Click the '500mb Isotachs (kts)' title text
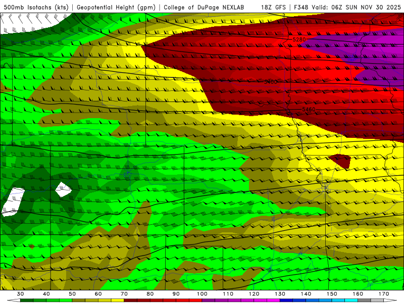Screen dimensions: 404x303 [x=36, y=8]
